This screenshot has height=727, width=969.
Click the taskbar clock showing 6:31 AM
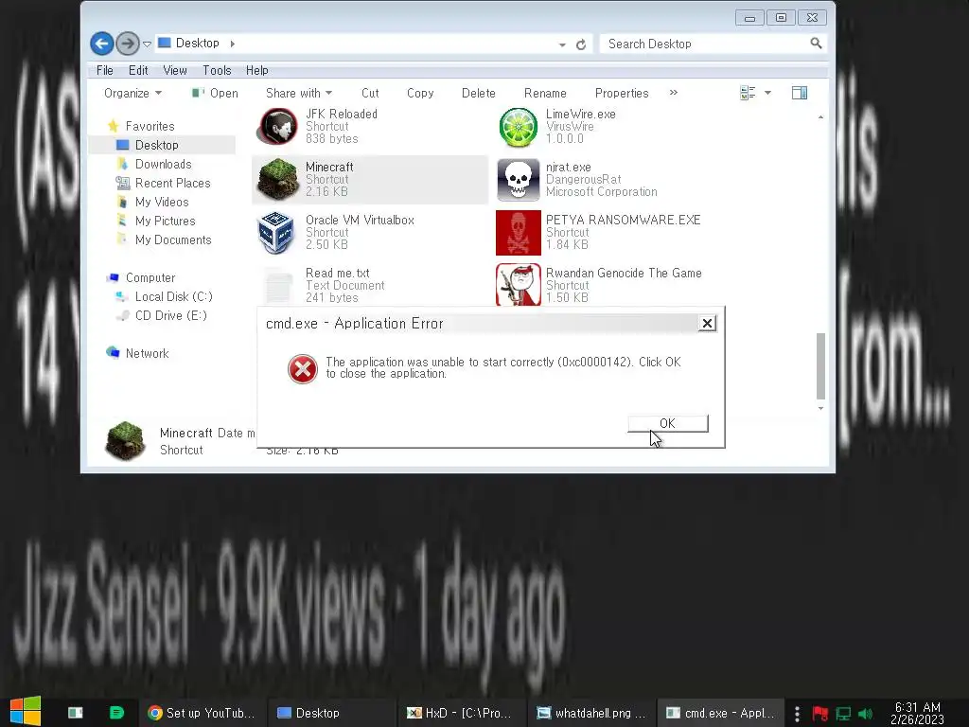pyautogui.click(x=917, y=713)
